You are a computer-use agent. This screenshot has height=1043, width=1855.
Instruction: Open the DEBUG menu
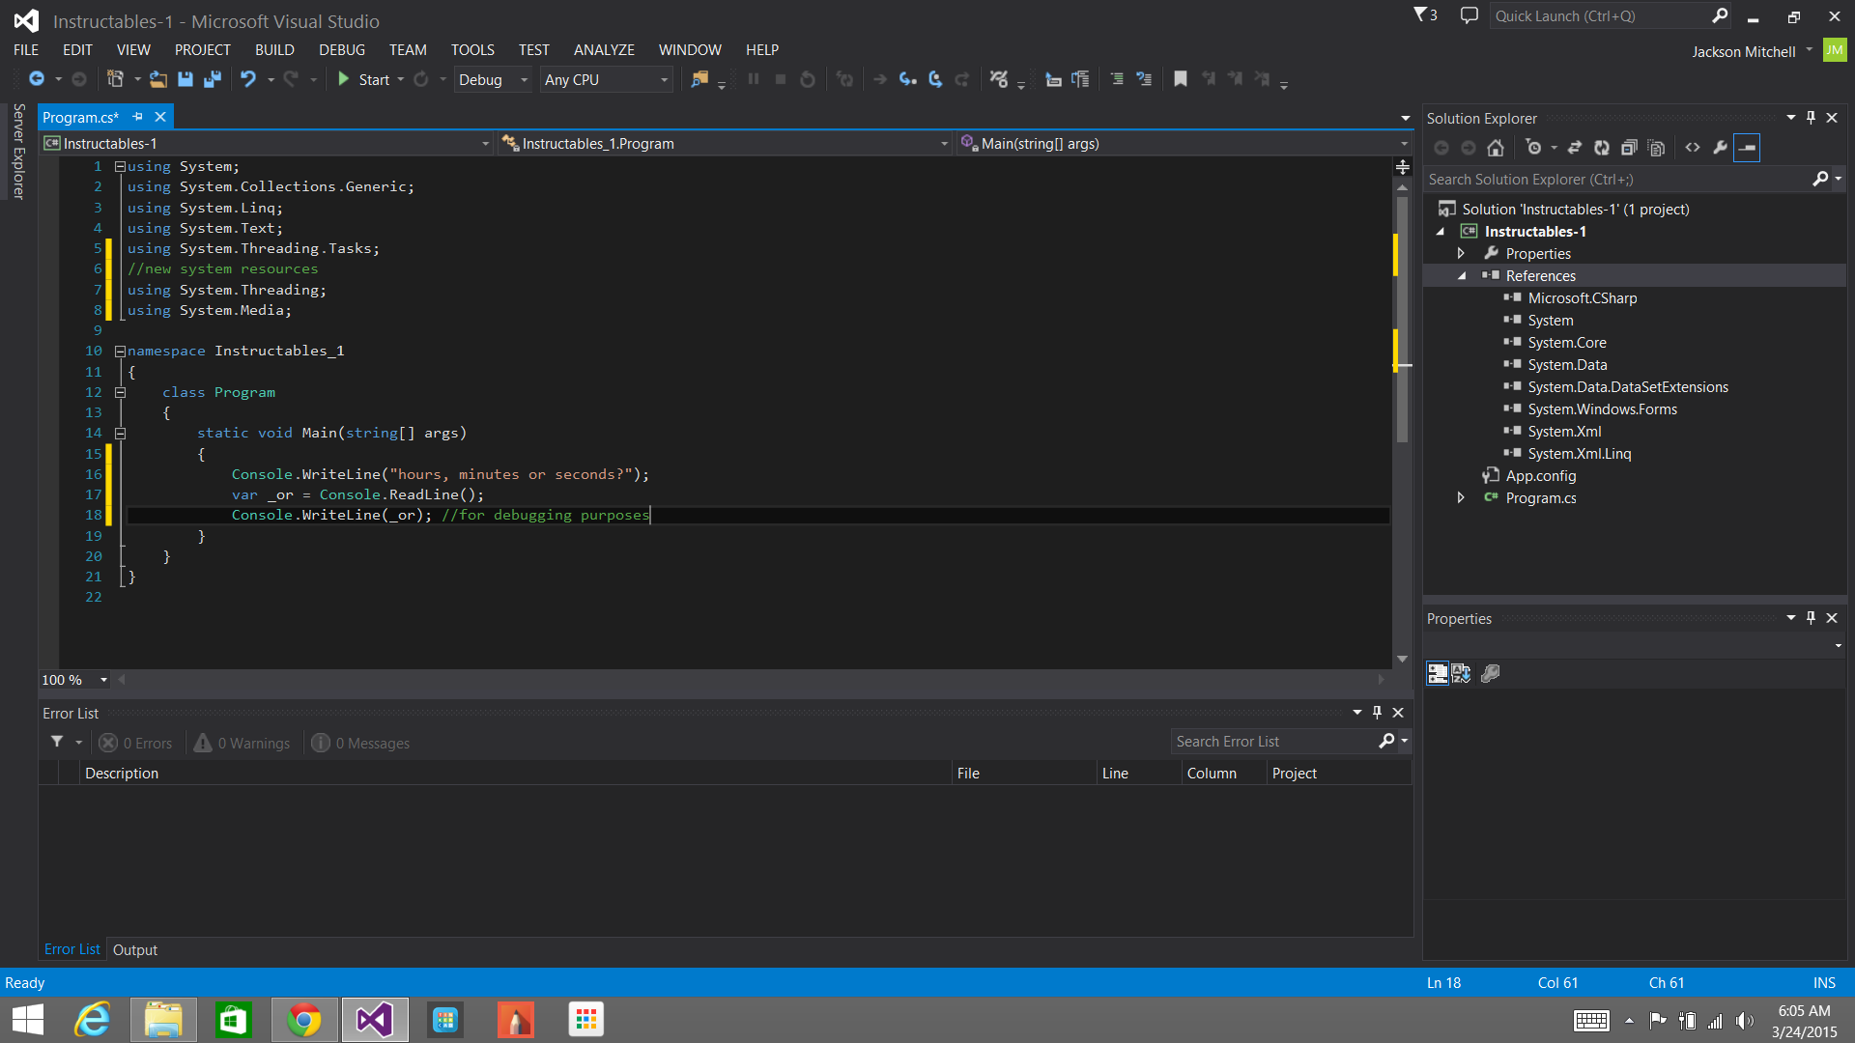pos(342,50)
